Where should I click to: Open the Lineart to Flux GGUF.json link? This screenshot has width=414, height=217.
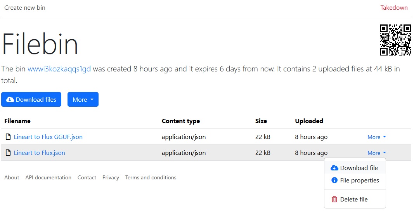click(x=48, y=137)
